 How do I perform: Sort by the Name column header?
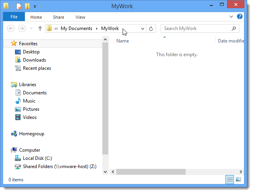(x=123, y=41)
